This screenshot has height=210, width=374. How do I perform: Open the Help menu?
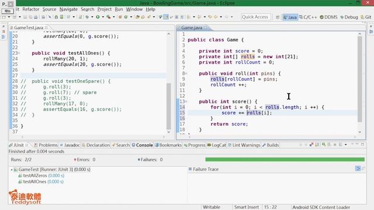[151, 9]
